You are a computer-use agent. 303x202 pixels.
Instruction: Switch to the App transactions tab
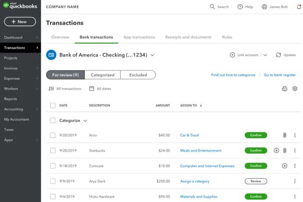pos(139,37)
